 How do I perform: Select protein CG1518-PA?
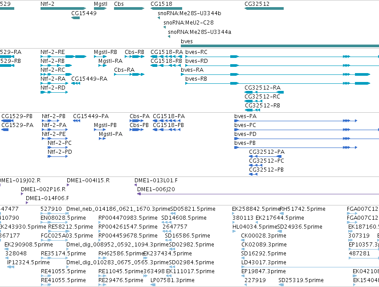167,121
